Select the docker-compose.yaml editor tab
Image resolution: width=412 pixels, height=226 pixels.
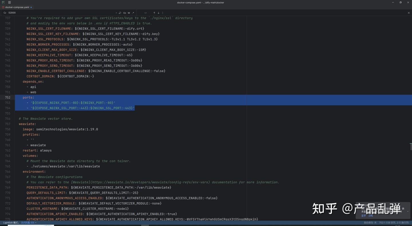pyautogui.click(x=17, y=7)
